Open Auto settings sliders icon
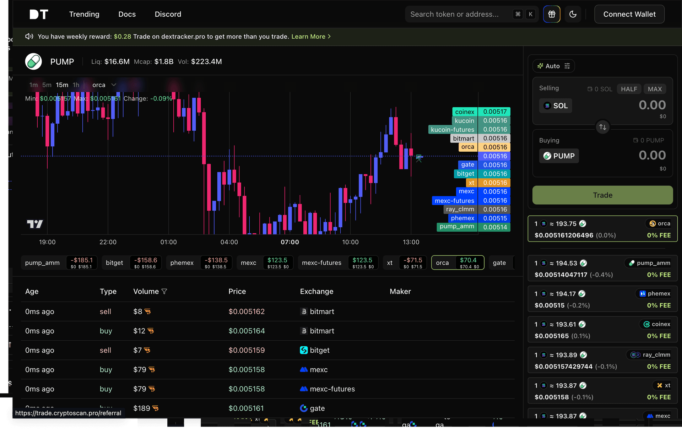682x433 pixels. click(x=567, y=66)
